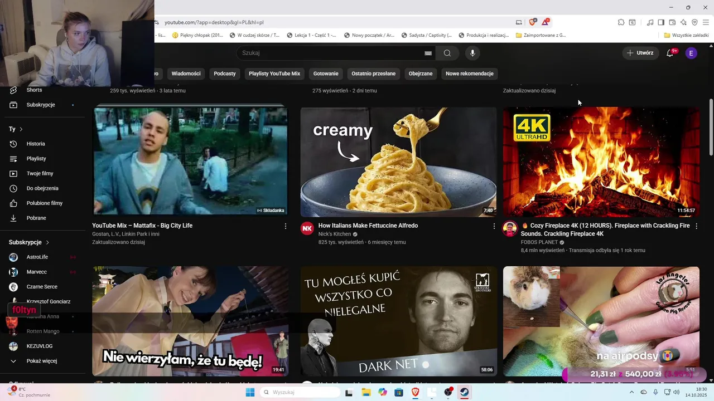Start voice search with the microphone icon
The image size is (714, 401).
(472, 53)
